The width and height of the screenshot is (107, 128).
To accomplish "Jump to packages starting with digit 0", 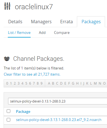I will click(x=7, y=83).
